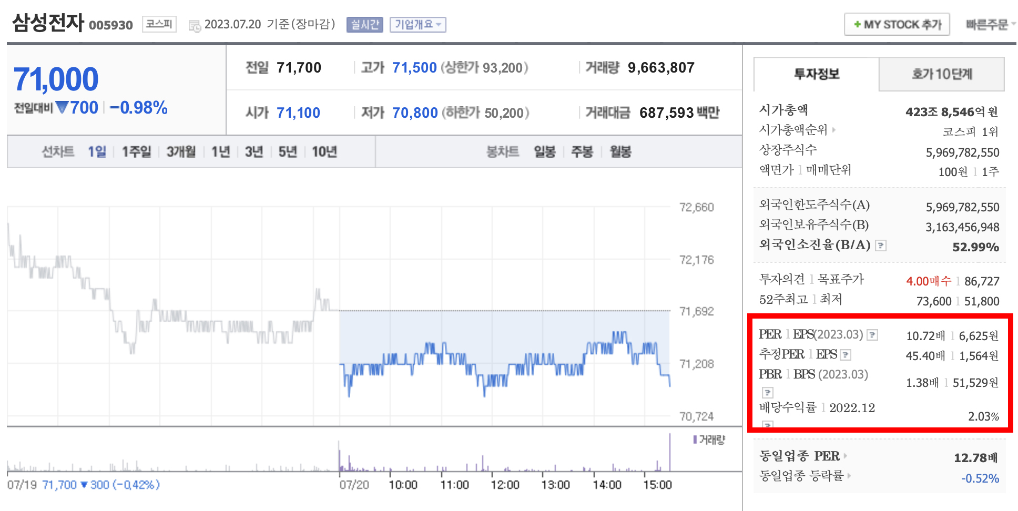Image resolution: width=1018 pixels, height=511 pixels.
Task: Click the PBR value 1.38배
Action: coord(922,383)
